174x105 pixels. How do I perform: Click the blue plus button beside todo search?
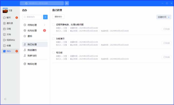45,17
